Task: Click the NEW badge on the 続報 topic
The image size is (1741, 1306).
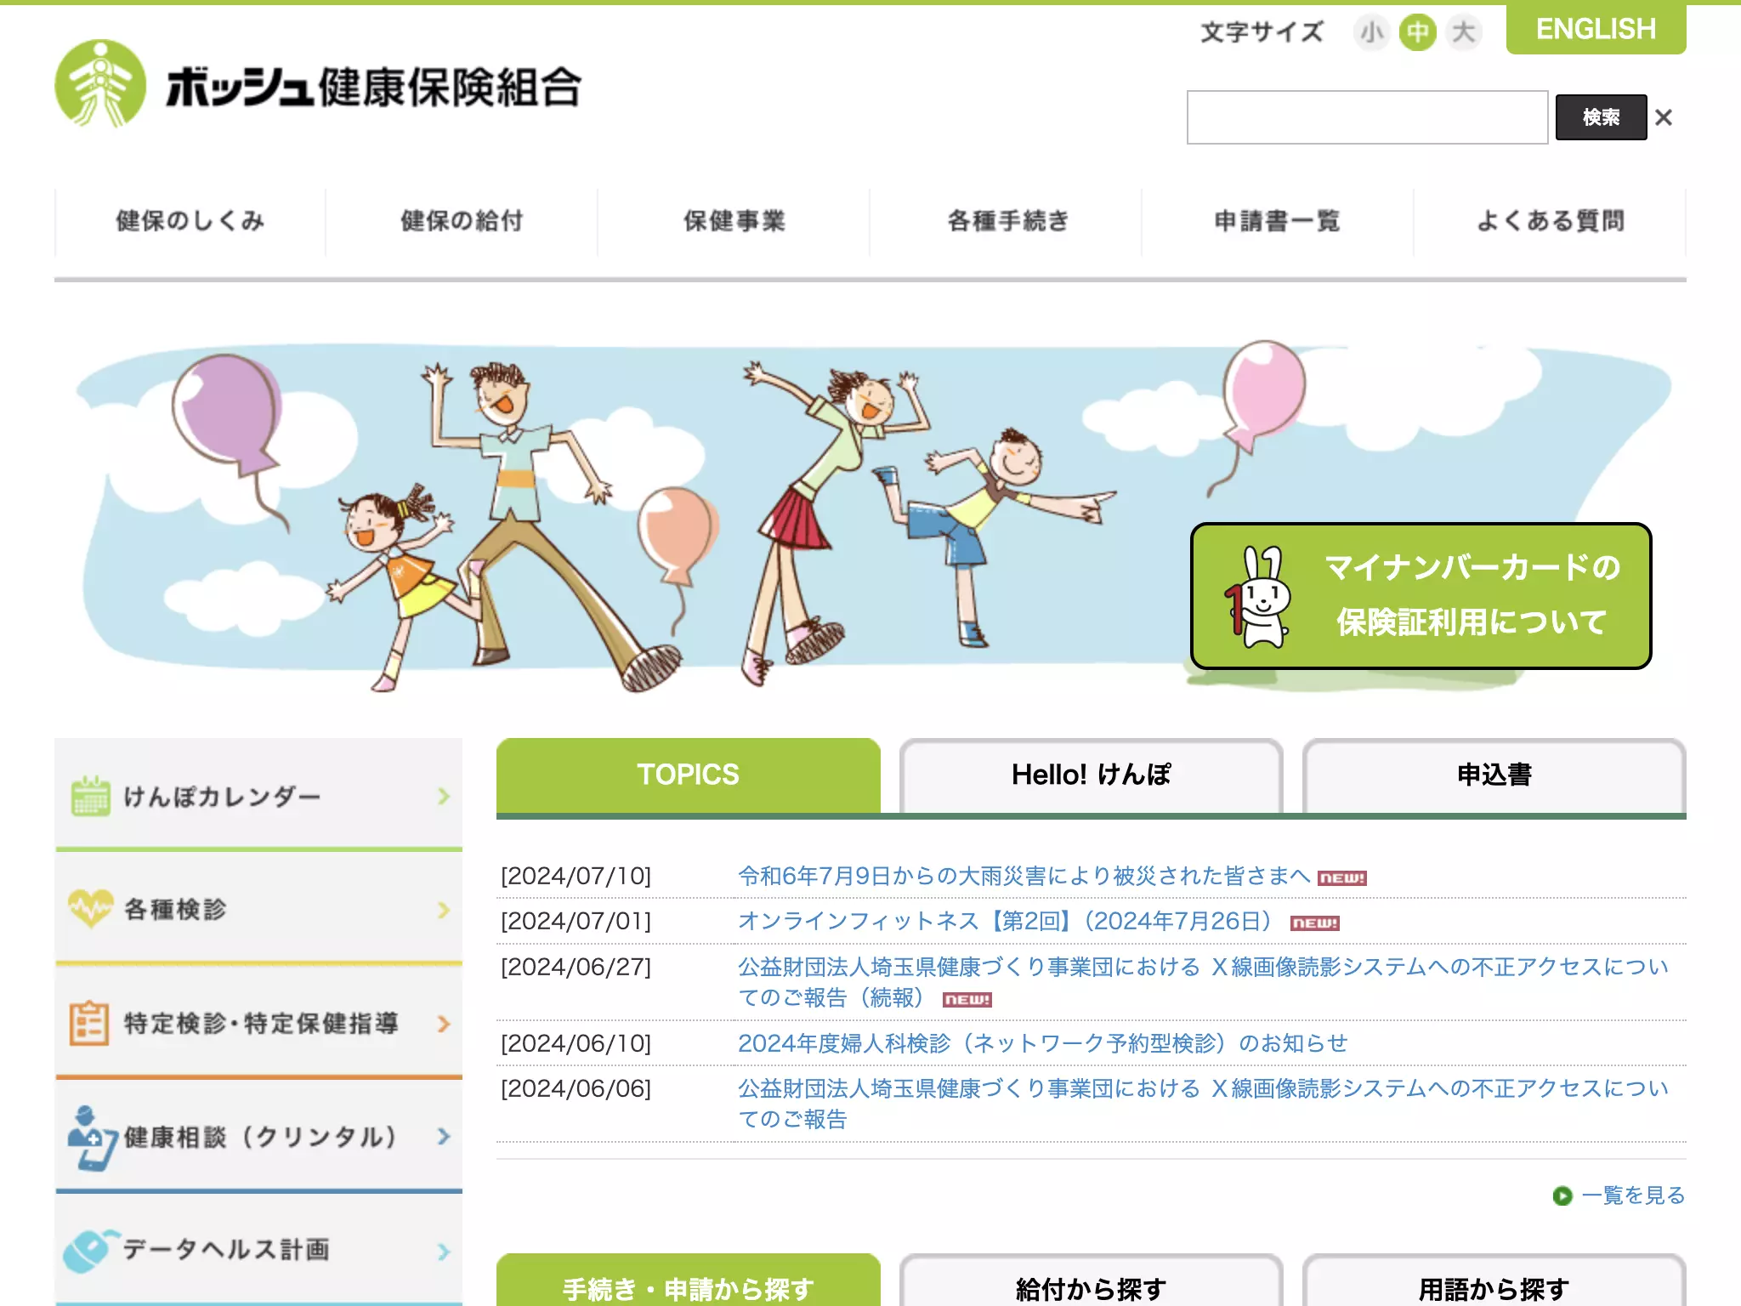Action: pyautogui.click(x=967, y=1000)
